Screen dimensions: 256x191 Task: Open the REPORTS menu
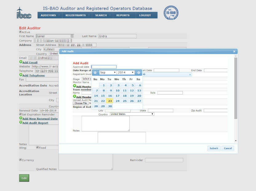(x=123, y=15)
